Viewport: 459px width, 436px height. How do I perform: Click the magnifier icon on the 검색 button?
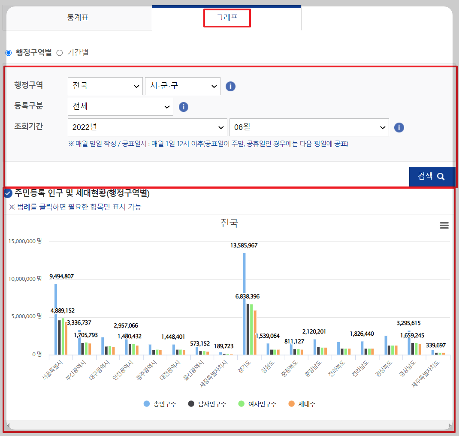442,176
